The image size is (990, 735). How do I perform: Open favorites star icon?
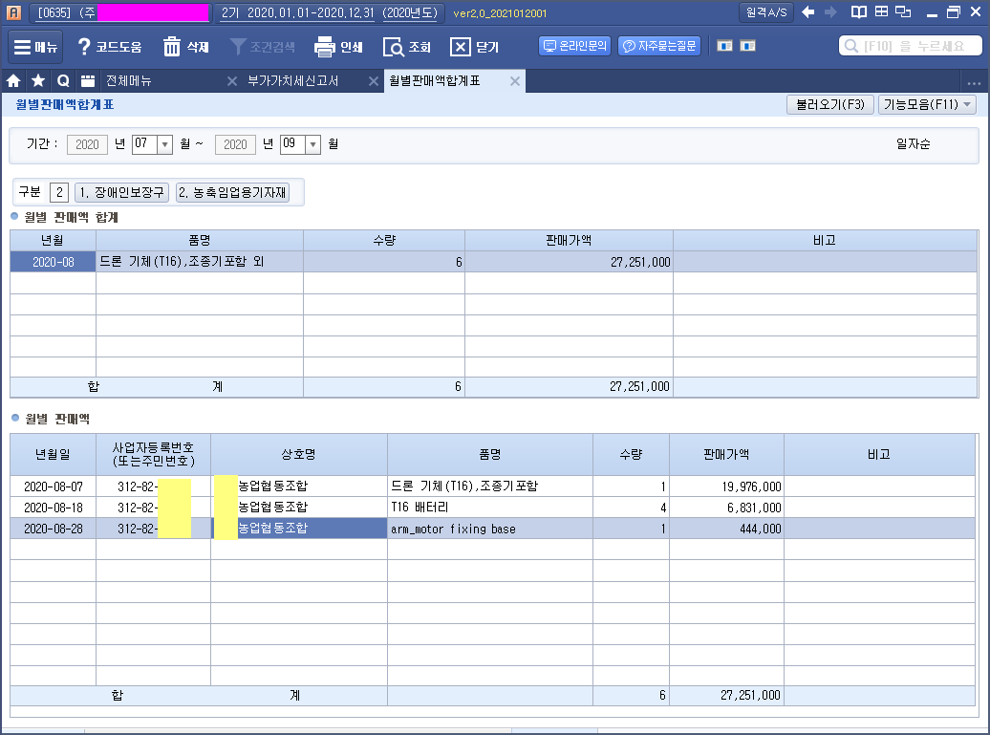coord(38,81)
